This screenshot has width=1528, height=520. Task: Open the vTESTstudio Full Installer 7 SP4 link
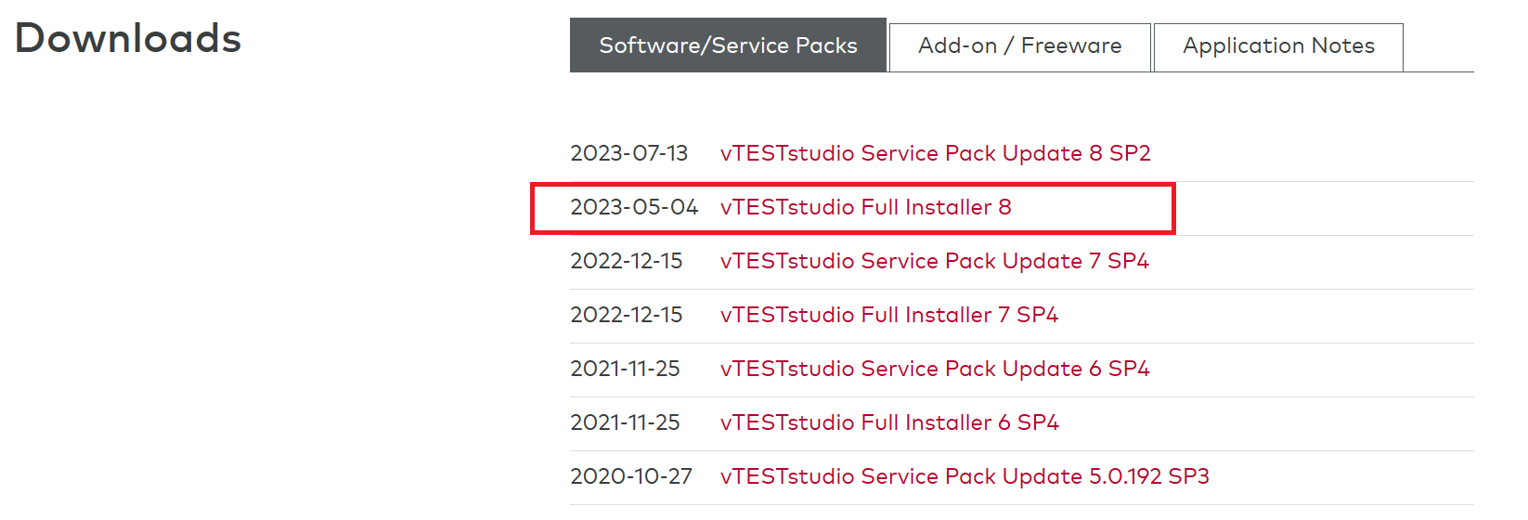[888, 315]
